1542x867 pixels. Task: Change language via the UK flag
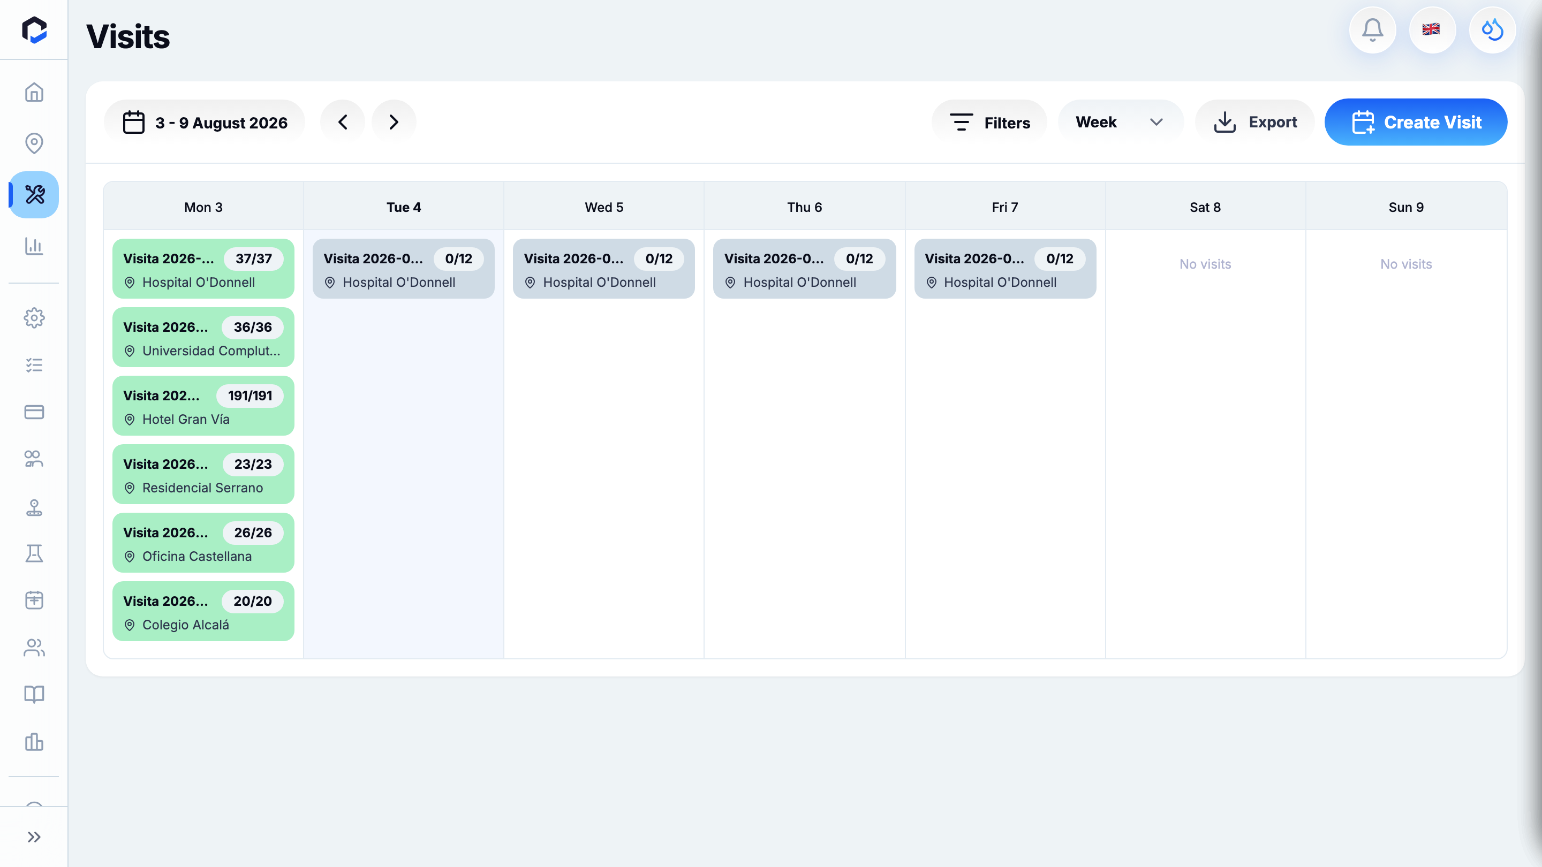(x=1432, y=30)
